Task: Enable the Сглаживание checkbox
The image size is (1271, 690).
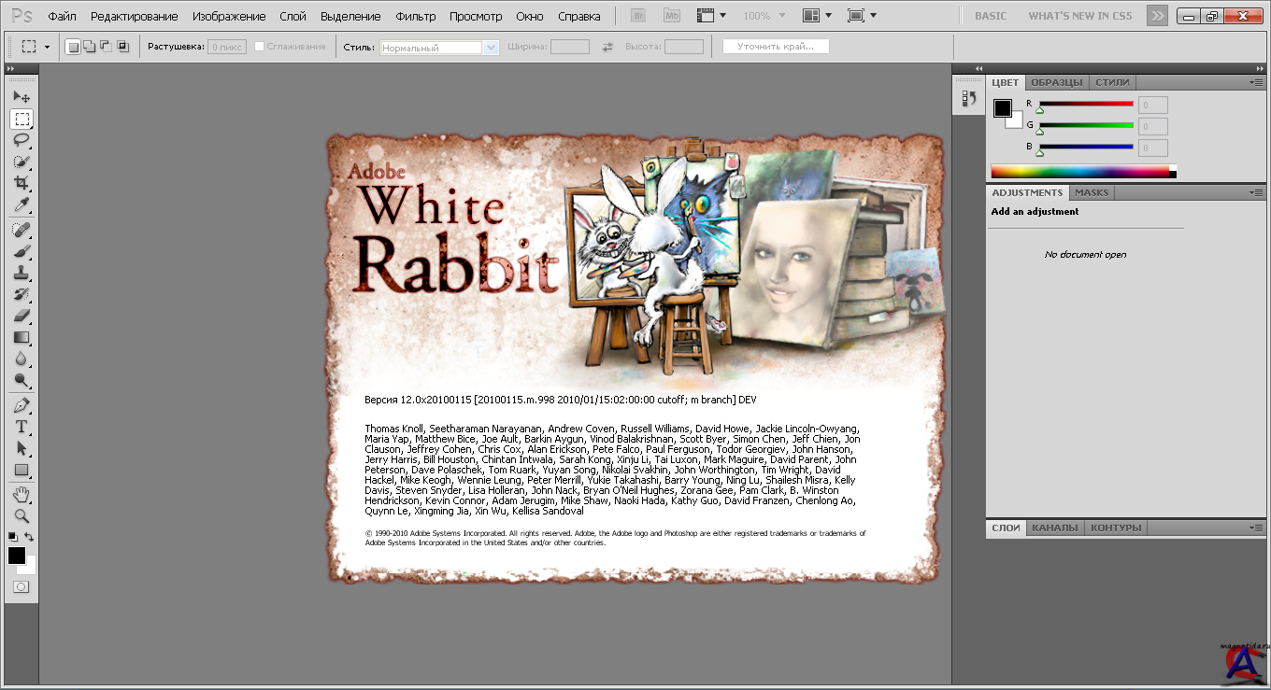Action: [260, 47]
